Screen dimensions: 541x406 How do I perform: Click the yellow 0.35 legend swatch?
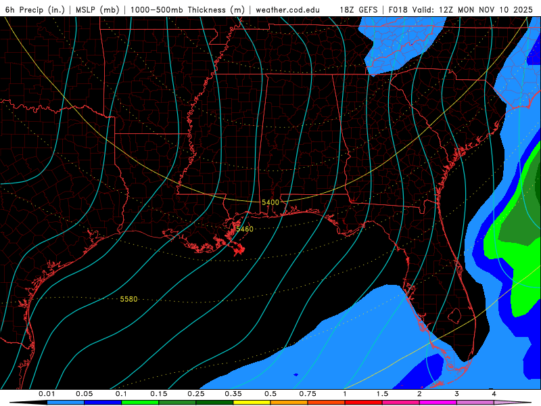252,403
